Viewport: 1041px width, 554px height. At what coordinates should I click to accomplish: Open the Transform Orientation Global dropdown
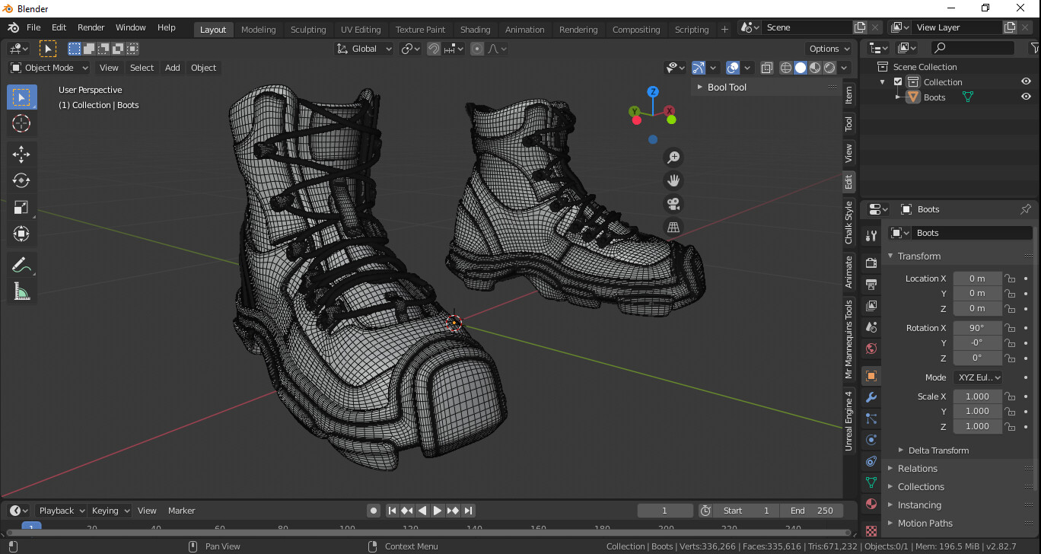[x=364, y=48]
